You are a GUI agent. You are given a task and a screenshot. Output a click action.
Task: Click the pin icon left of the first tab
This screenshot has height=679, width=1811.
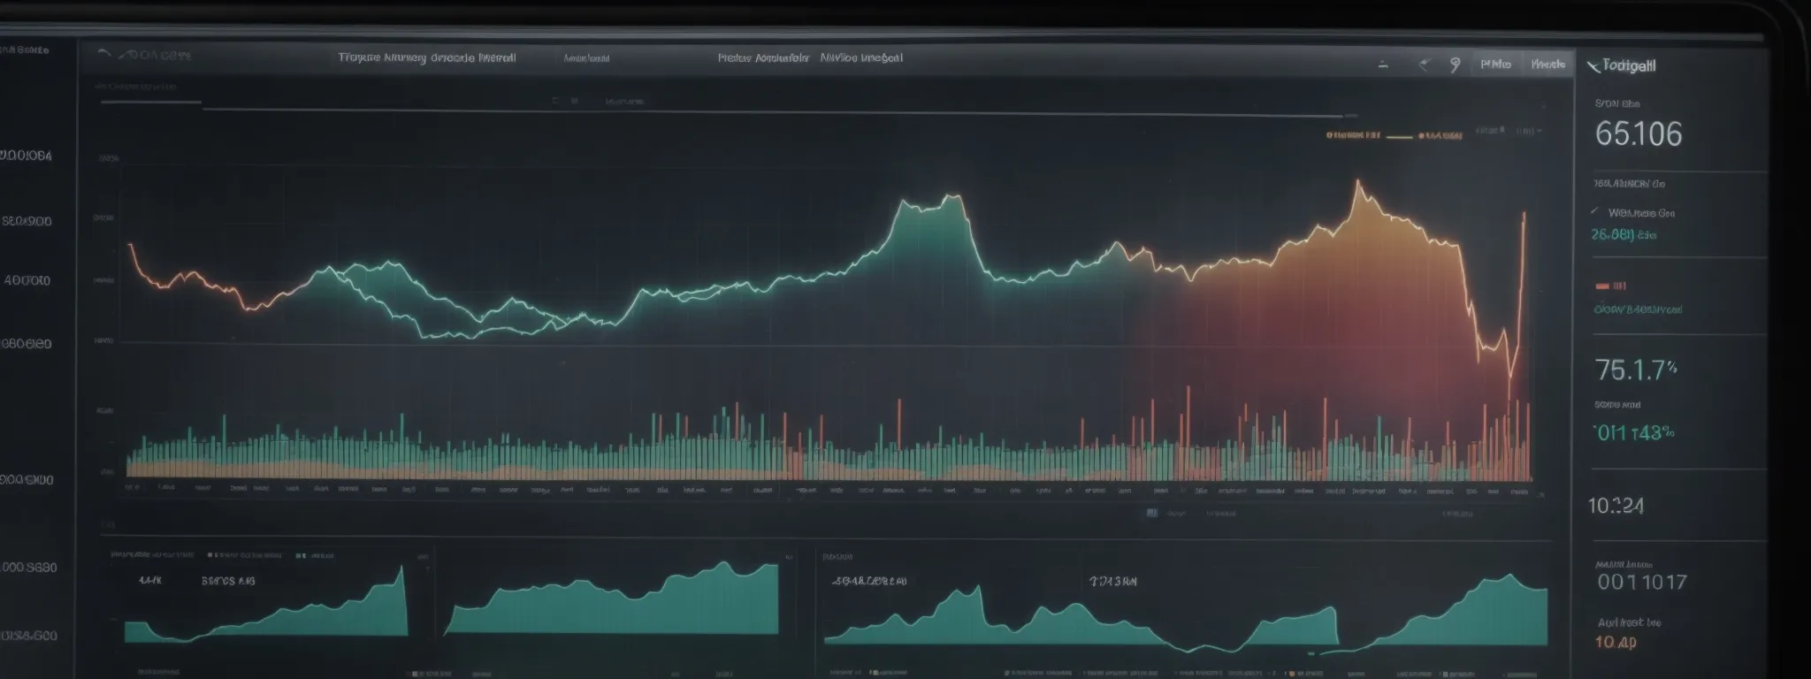click(x=1455, y=65)
